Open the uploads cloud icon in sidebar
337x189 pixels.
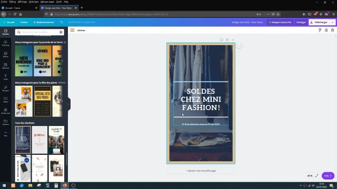tap(6, 43)
